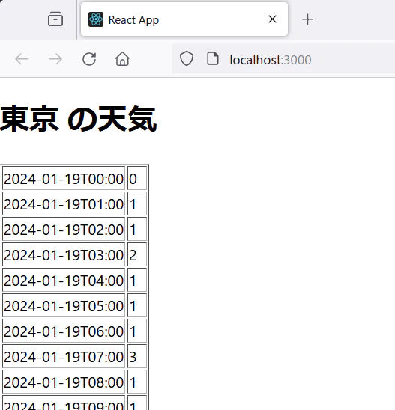The image size is (395, 410).
Task: Open the Firefox View tab icon
Action: tap(55, 19)
